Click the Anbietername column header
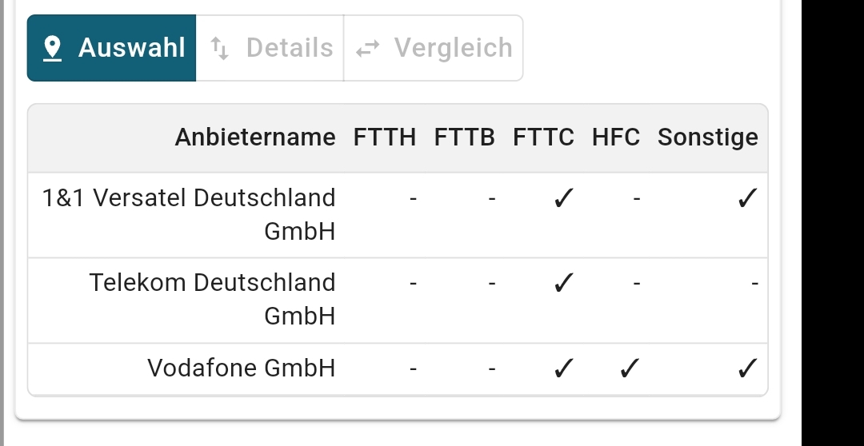864x446 pixels. click(255, 137)
